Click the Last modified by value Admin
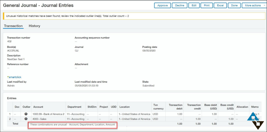Screen dimensions: 267x132 (x=11, y=86)
